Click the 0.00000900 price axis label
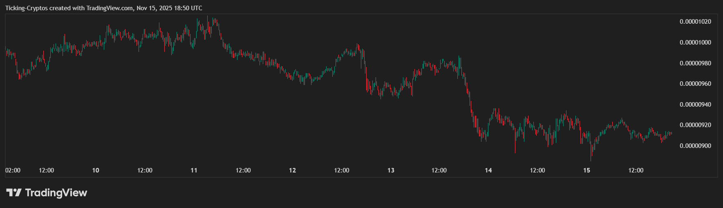Screen dimensions: 723x208 [x=695, y=146]
